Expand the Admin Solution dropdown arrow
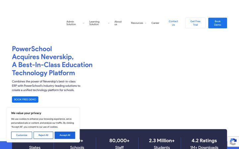239x149 pixels. [x=83, y=23]
